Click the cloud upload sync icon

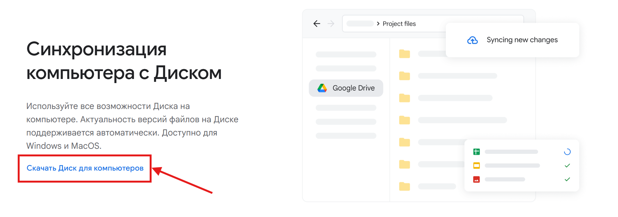point(472,40)
